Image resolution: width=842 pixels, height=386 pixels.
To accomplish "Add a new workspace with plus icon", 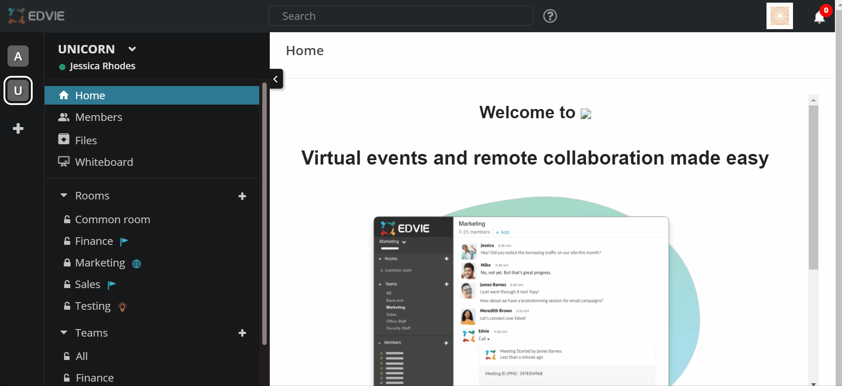I will [18, 128].
